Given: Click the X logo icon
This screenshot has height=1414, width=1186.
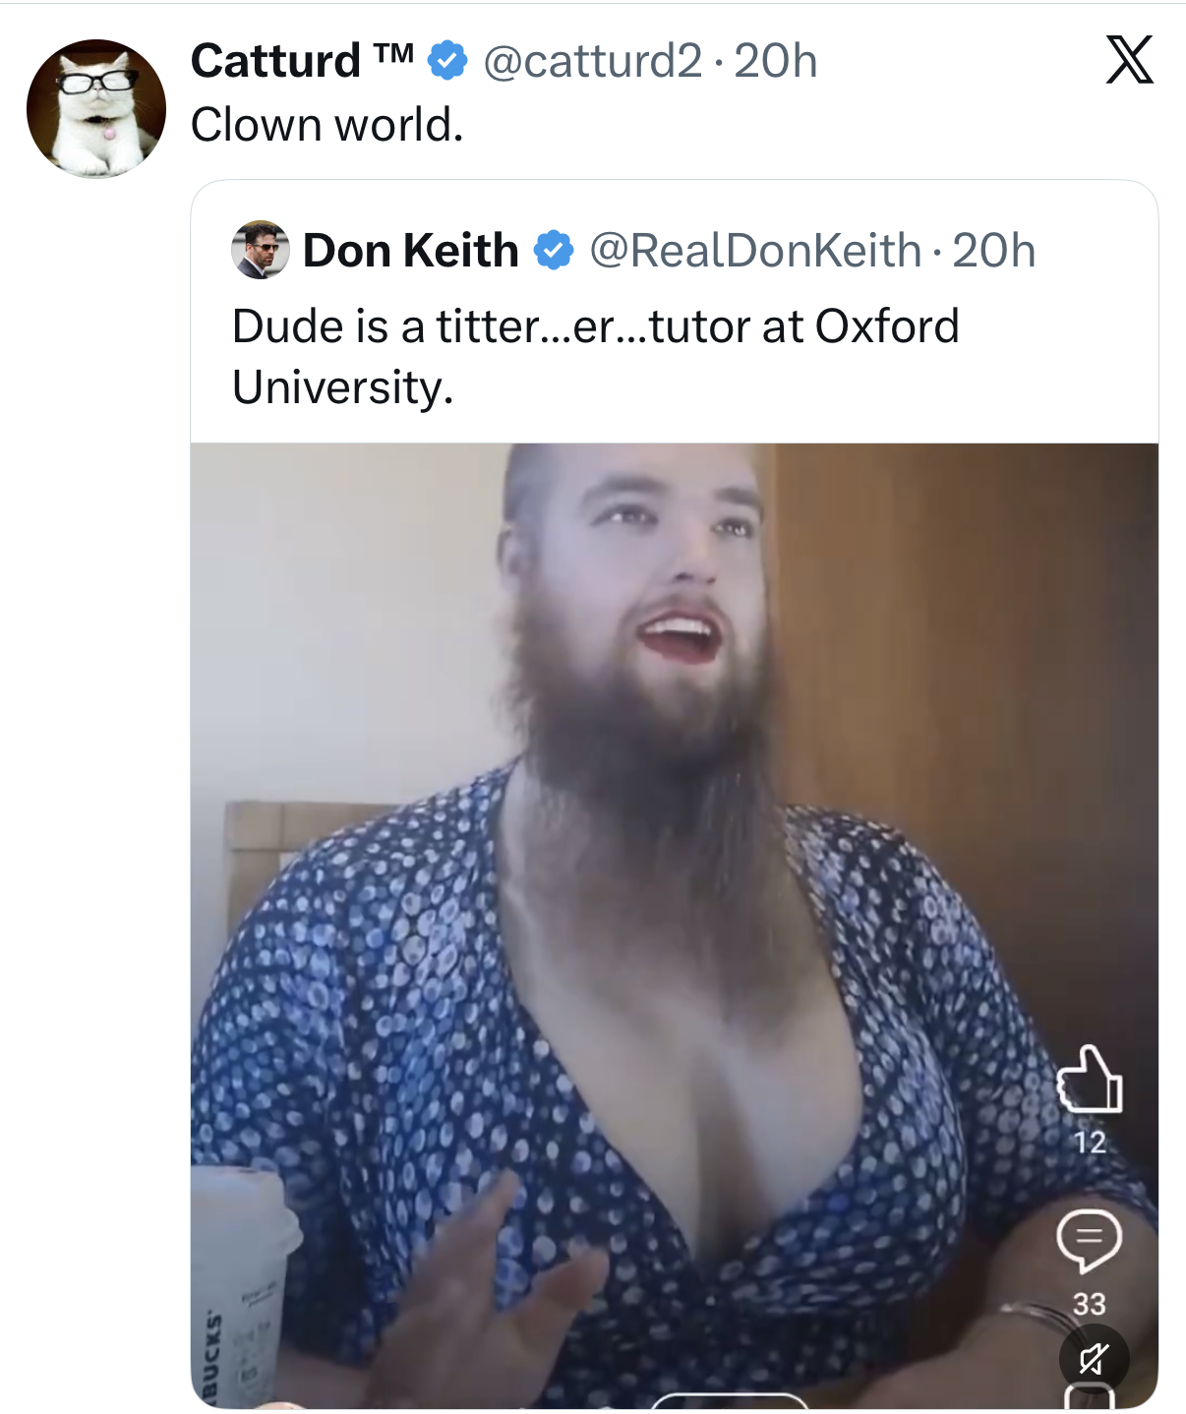Looking at the screenshot, I should click(1129, 61).
